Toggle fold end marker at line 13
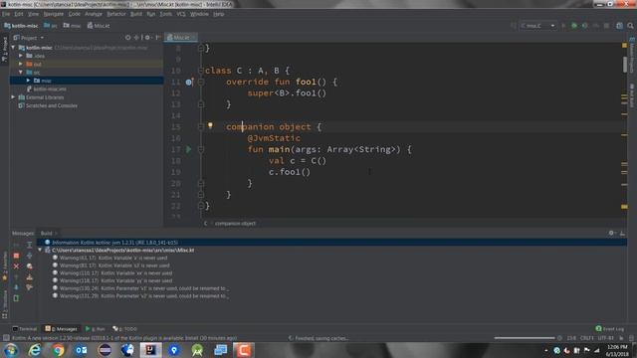The width and height of the screenshot is (637, 358). pos(201,104)
